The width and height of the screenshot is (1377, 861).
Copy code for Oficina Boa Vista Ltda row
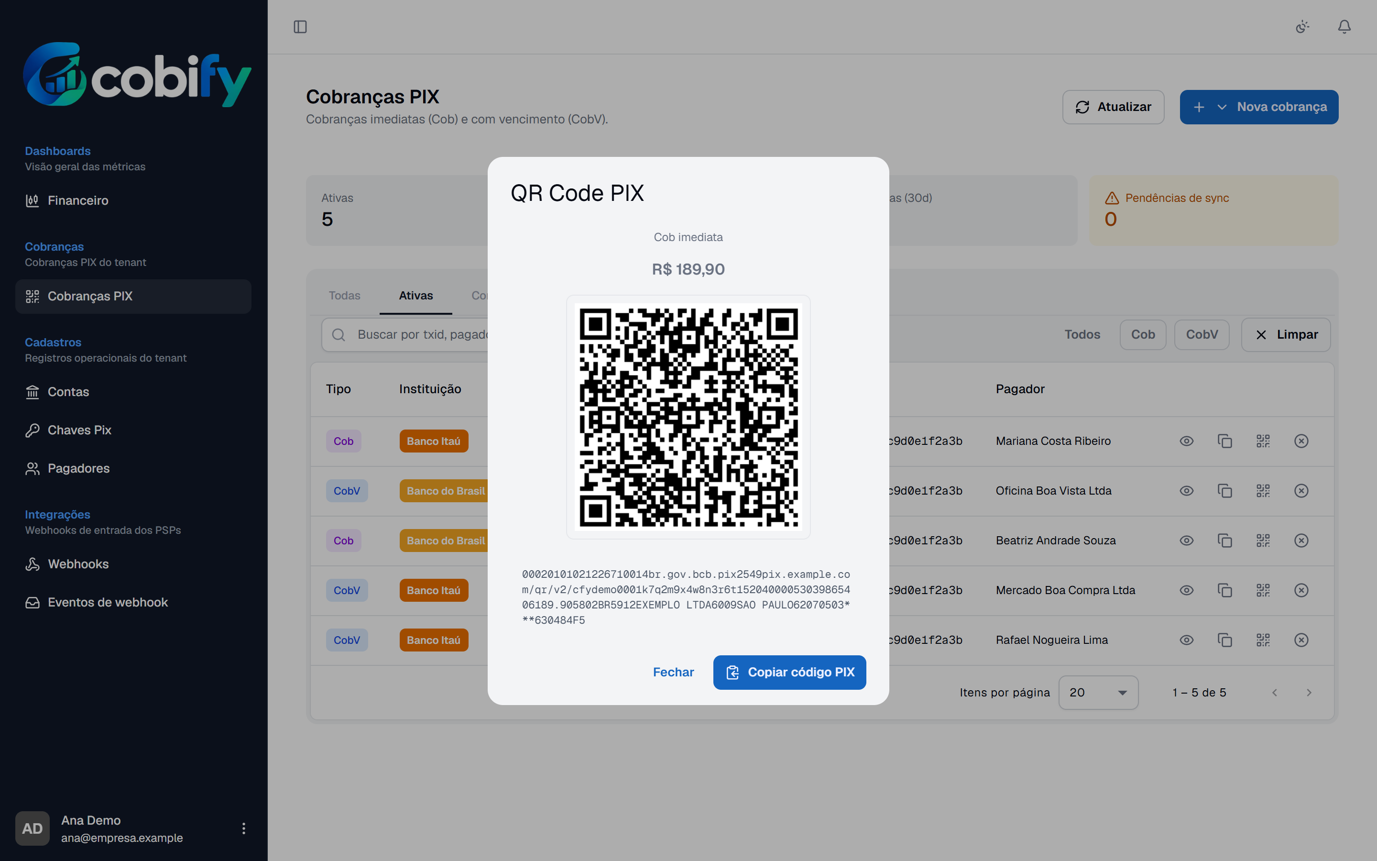click(x=1224, y=490)
